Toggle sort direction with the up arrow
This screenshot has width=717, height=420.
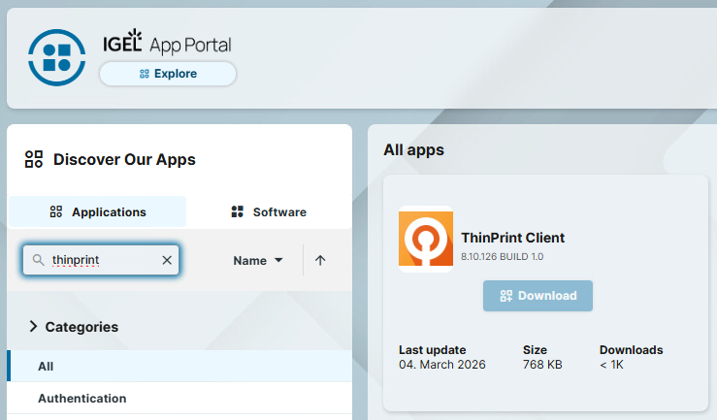point(320,261)
